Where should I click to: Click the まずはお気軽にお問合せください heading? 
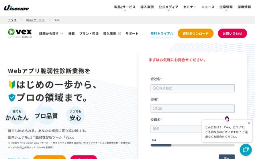coord(177,60)
